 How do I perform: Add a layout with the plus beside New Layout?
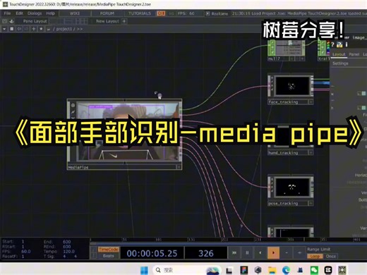pos(124,21)
